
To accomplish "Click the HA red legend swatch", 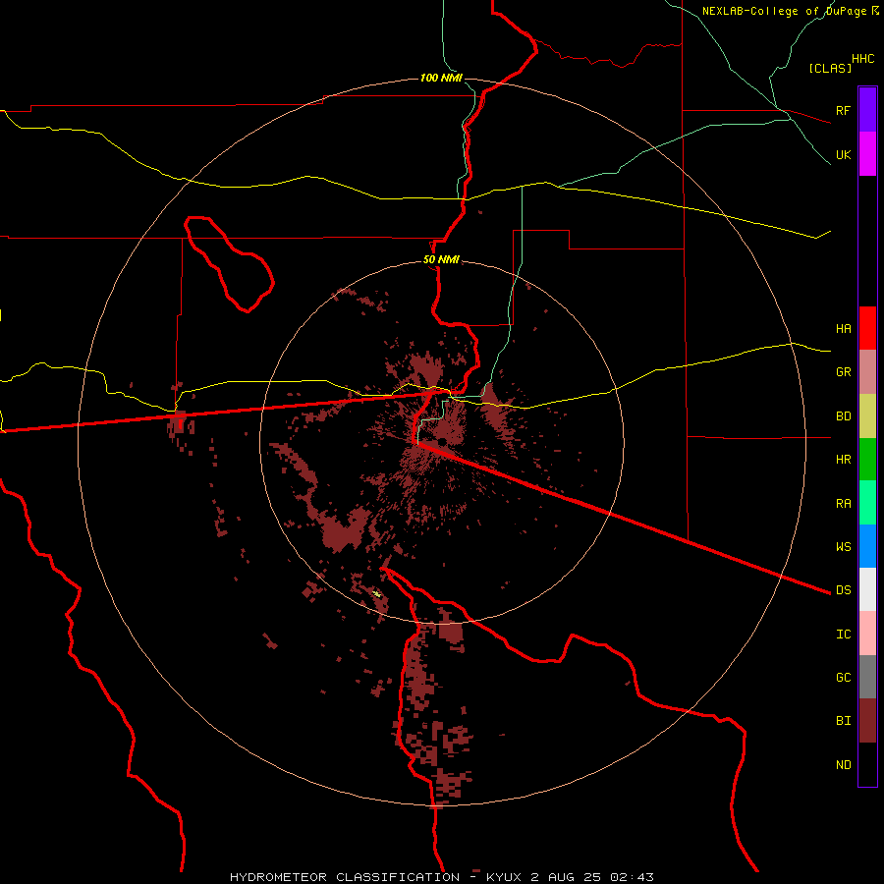I will coord(867,328).
